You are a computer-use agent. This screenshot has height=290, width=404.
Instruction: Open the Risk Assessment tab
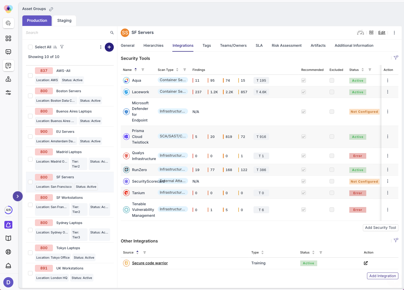[x=287, y=45]
